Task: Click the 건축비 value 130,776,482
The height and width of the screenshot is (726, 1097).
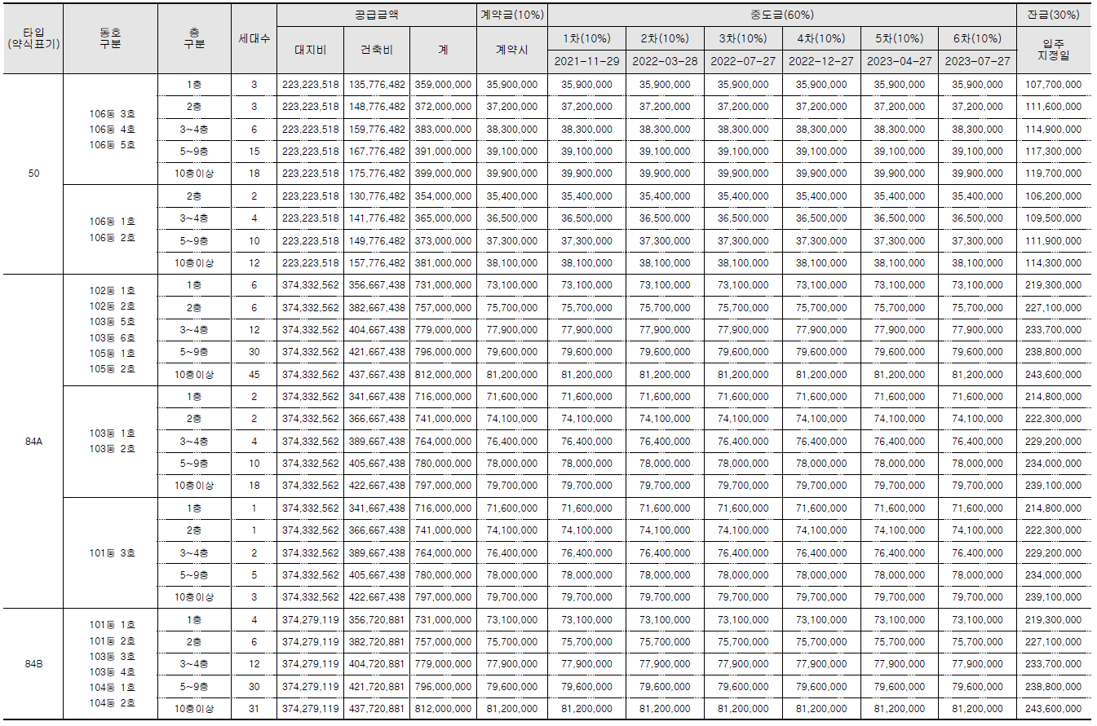Action: click(x=377, y=196)
